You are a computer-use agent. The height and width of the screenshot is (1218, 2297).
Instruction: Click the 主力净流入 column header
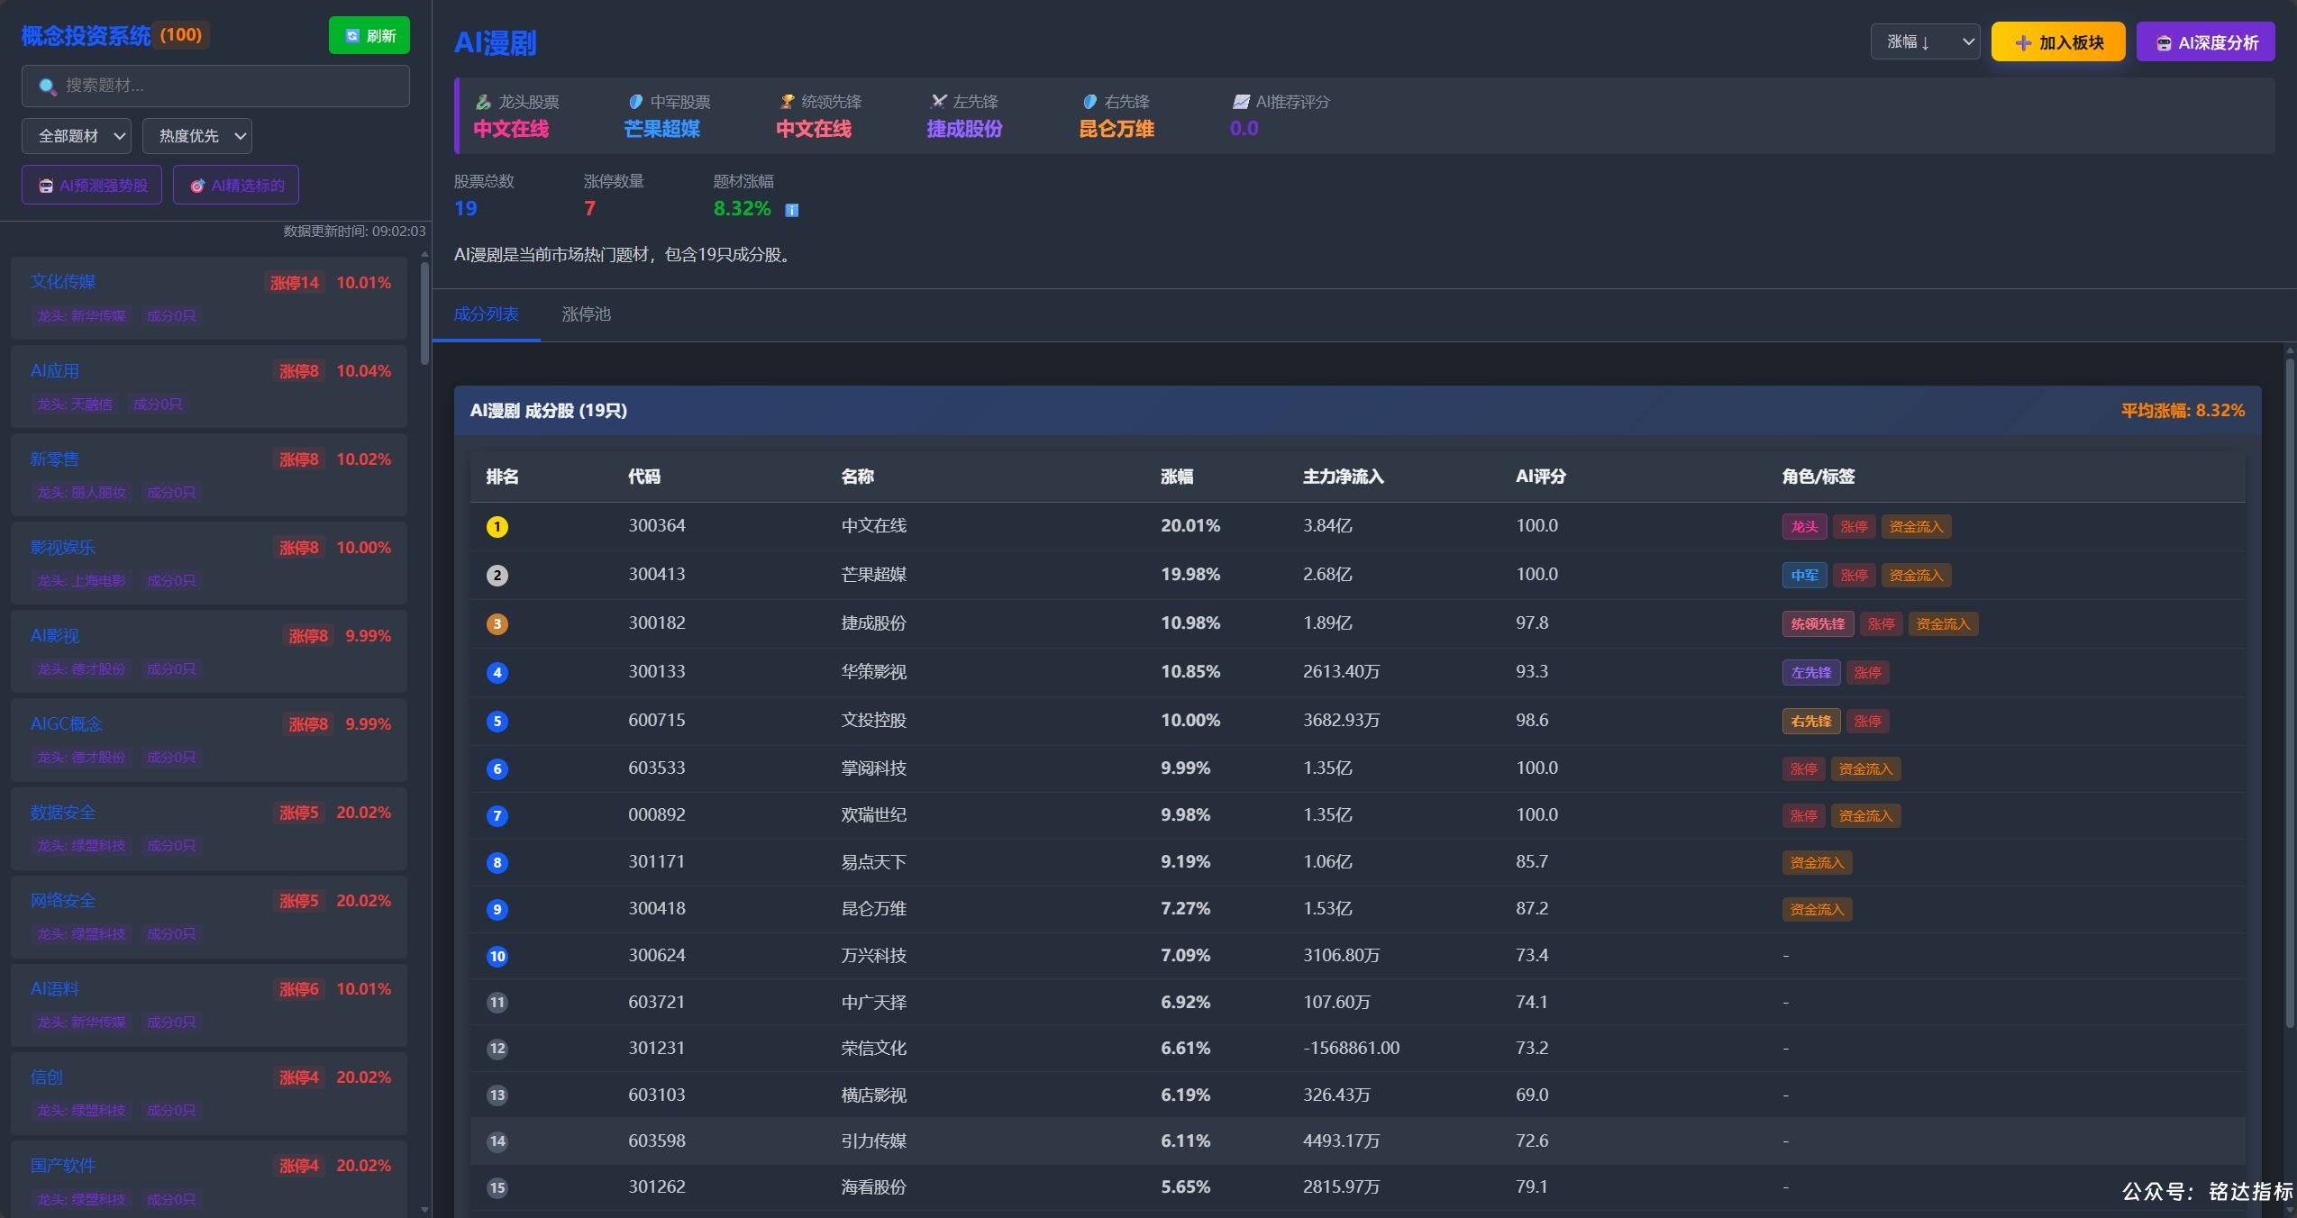1344,477
